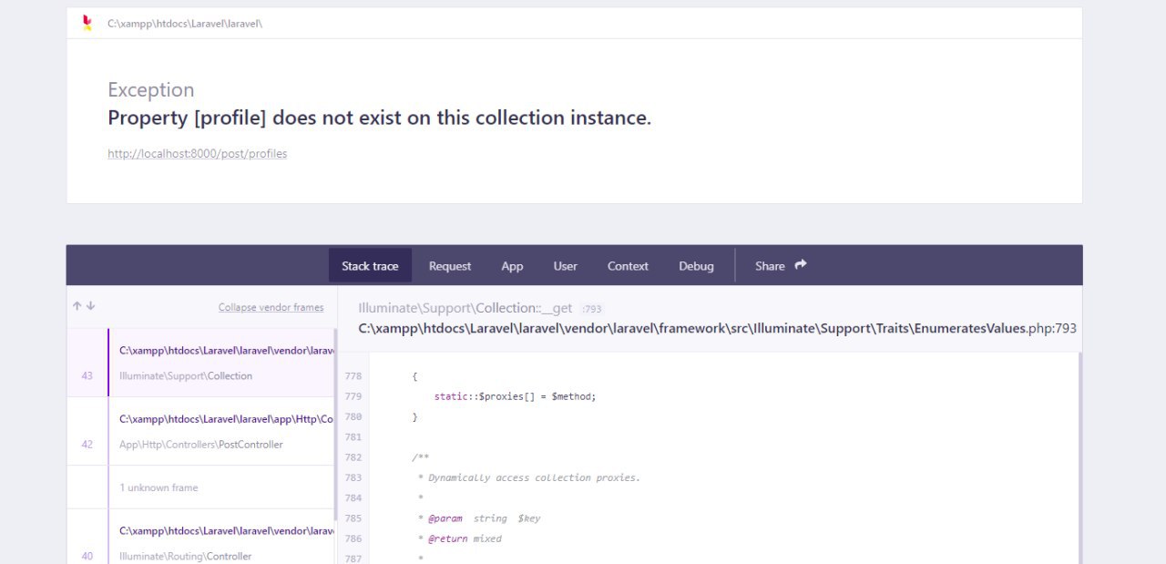Select frame 42 PostController
Screen dimensions: 1166x564
pos(200,432)
